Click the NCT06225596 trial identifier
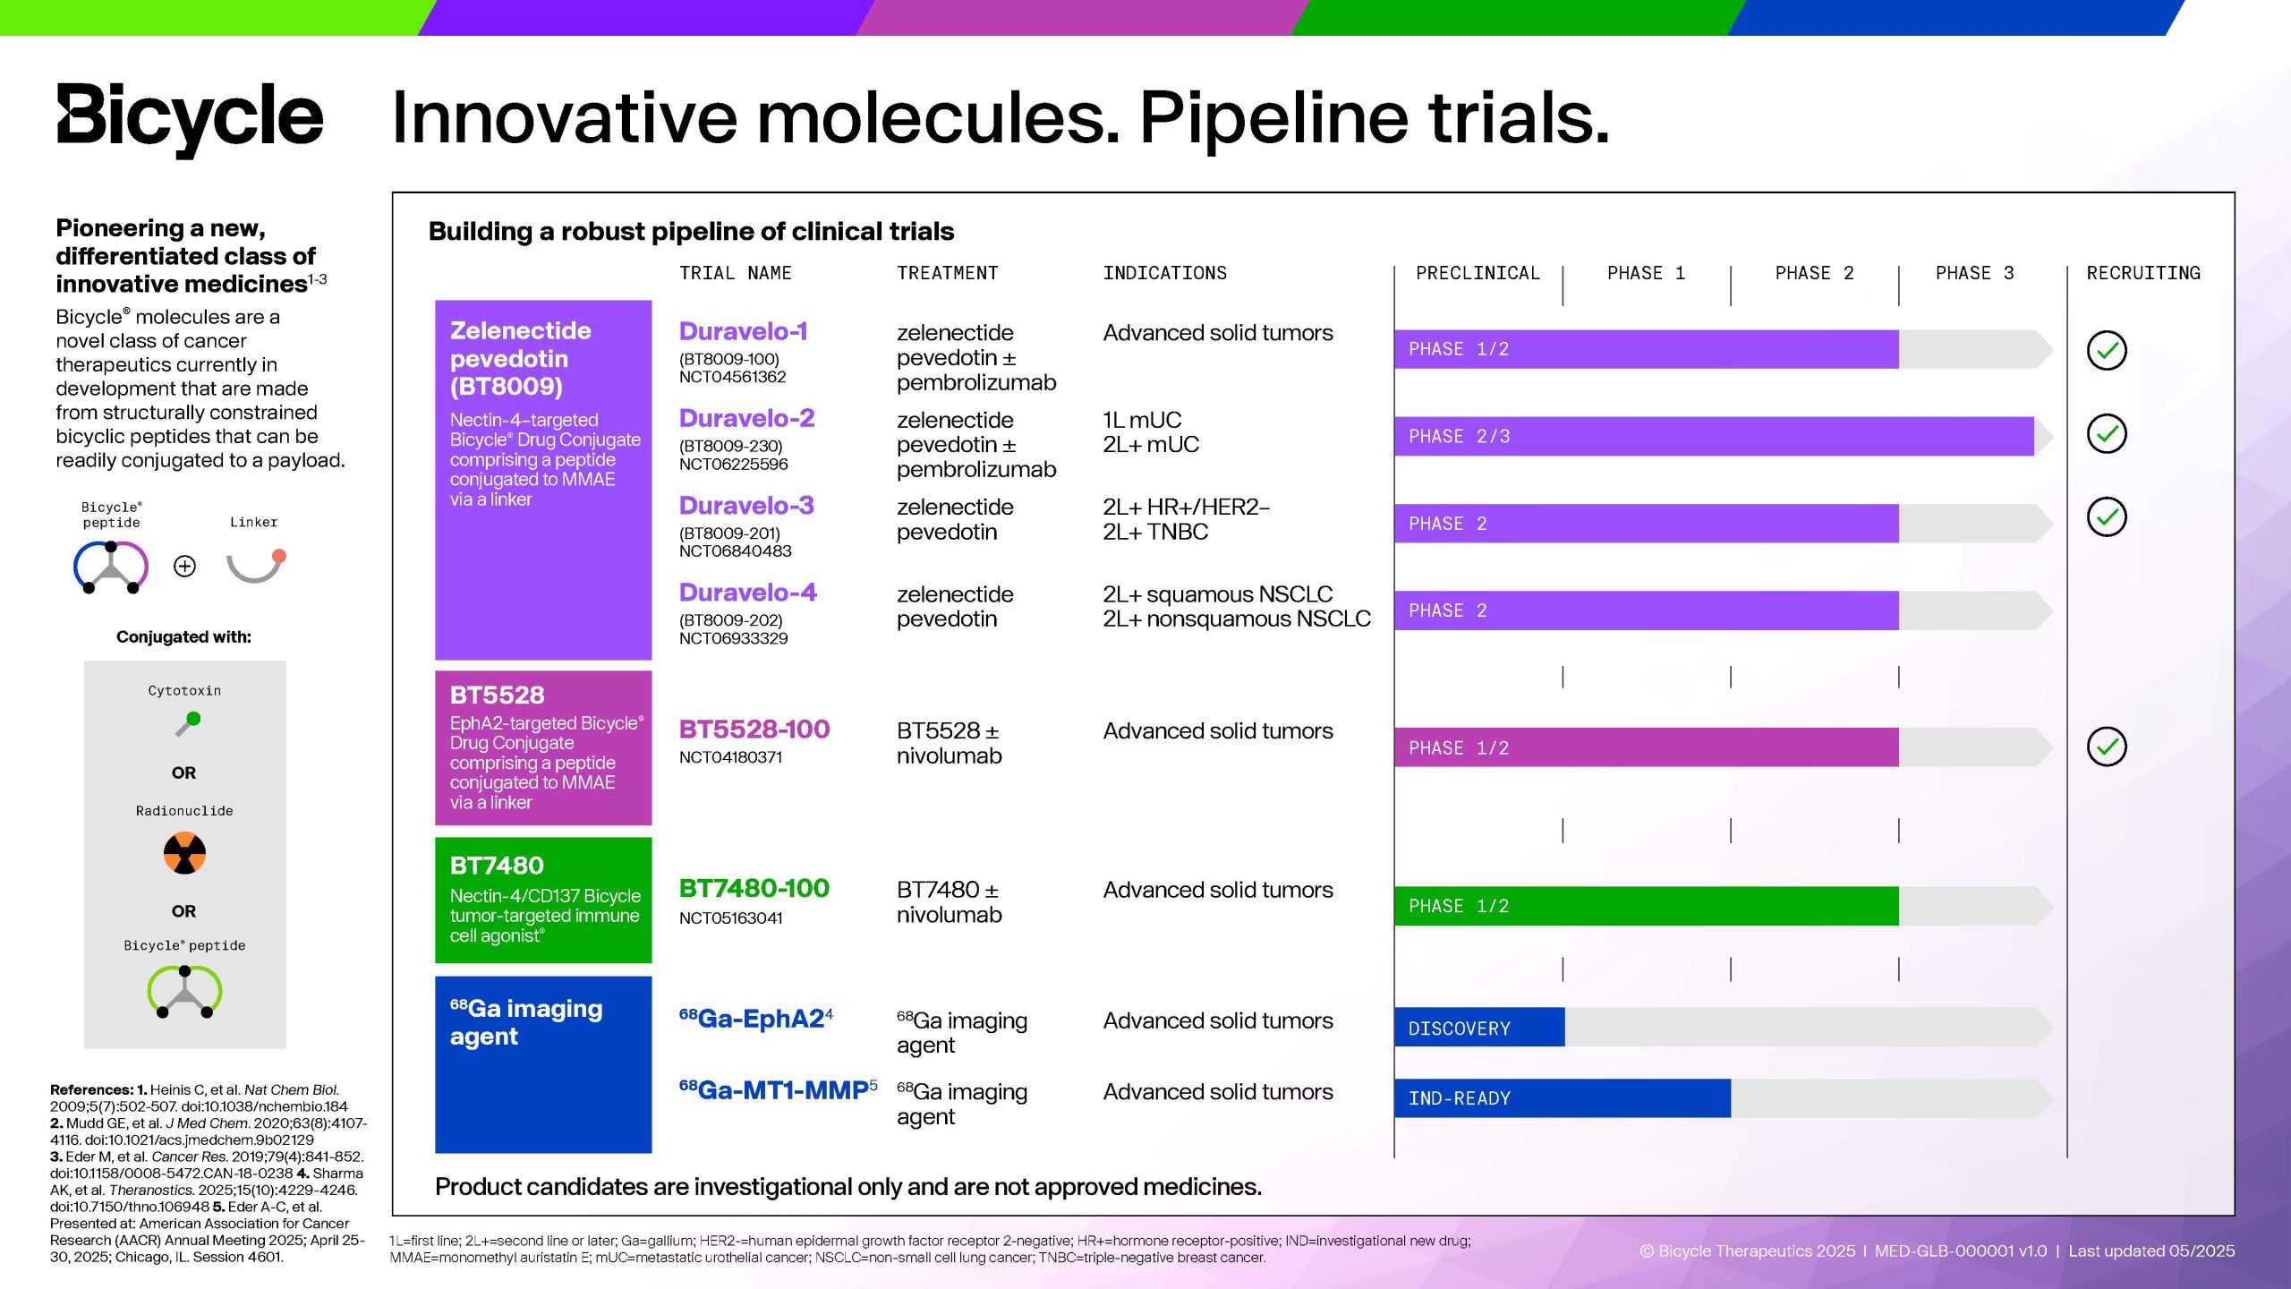Image resolution: width=2291 pixels, height=1289 pixels. click(x=733, y=465)
